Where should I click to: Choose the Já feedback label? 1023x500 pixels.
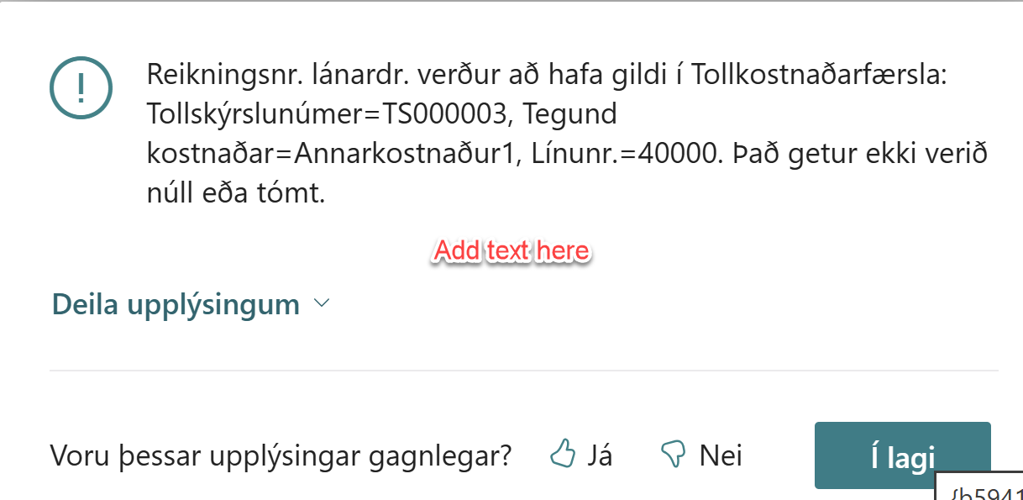click(x=600, y=455)
